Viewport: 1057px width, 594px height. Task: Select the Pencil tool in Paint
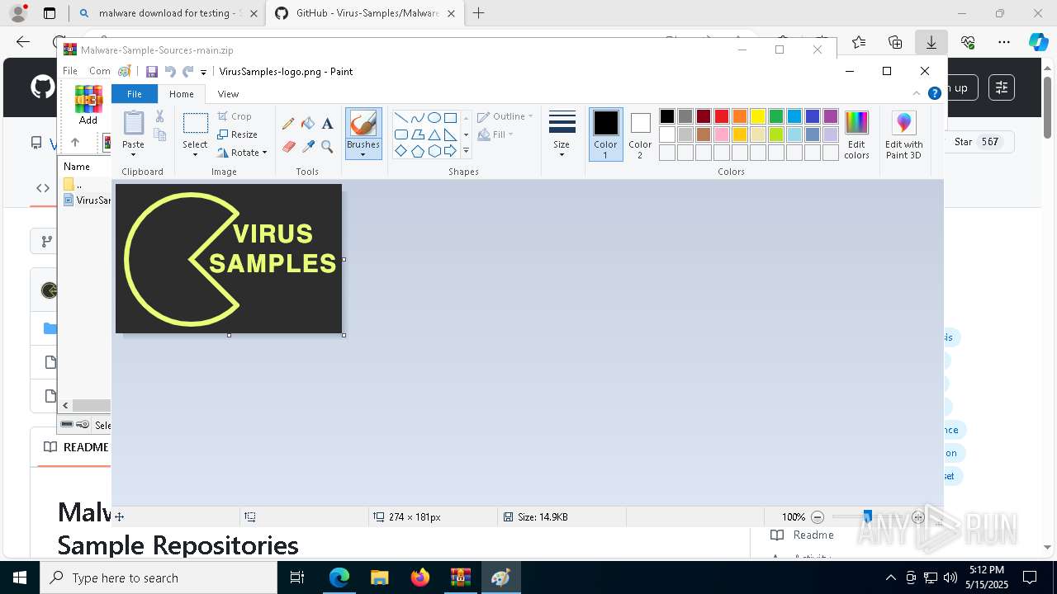288,124
